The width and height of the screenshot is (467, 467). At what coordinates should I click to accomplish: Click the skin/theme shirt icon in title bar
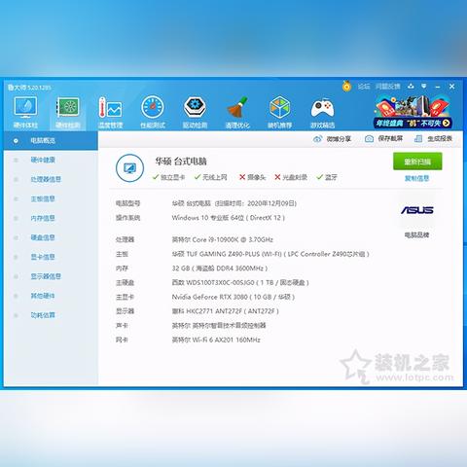pos(411,87)
